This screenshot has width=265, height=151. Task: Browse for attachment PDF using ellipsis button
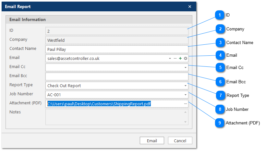186,104
